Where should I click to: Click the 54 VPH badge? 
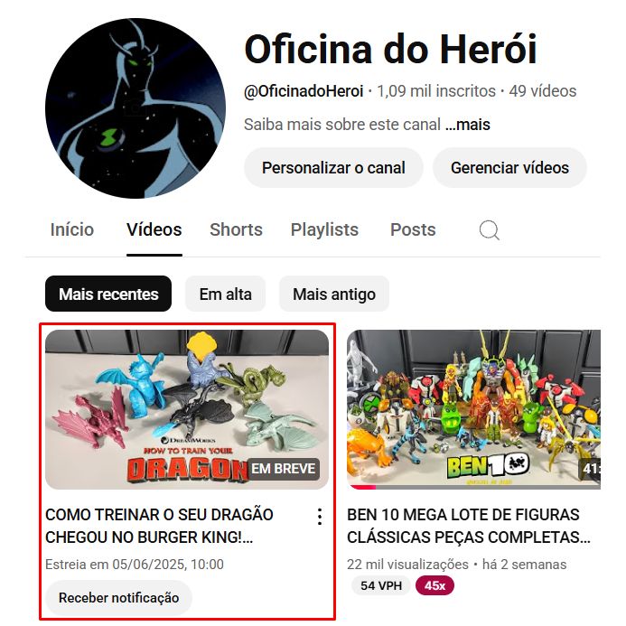coord(381,585)
